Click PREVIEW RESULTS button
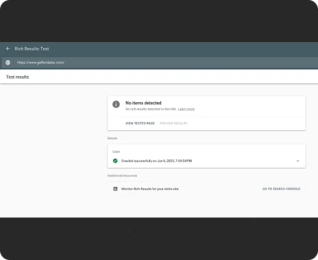Image resolution: width=318 pixels, height=260 pixels. pyautogui.click(x=174, y=123)
